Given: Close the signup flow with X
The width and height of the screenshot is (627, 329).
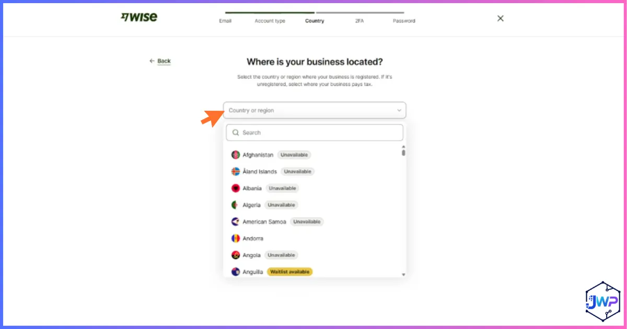Looking at the screenshot, I should (x=501, y=18).
